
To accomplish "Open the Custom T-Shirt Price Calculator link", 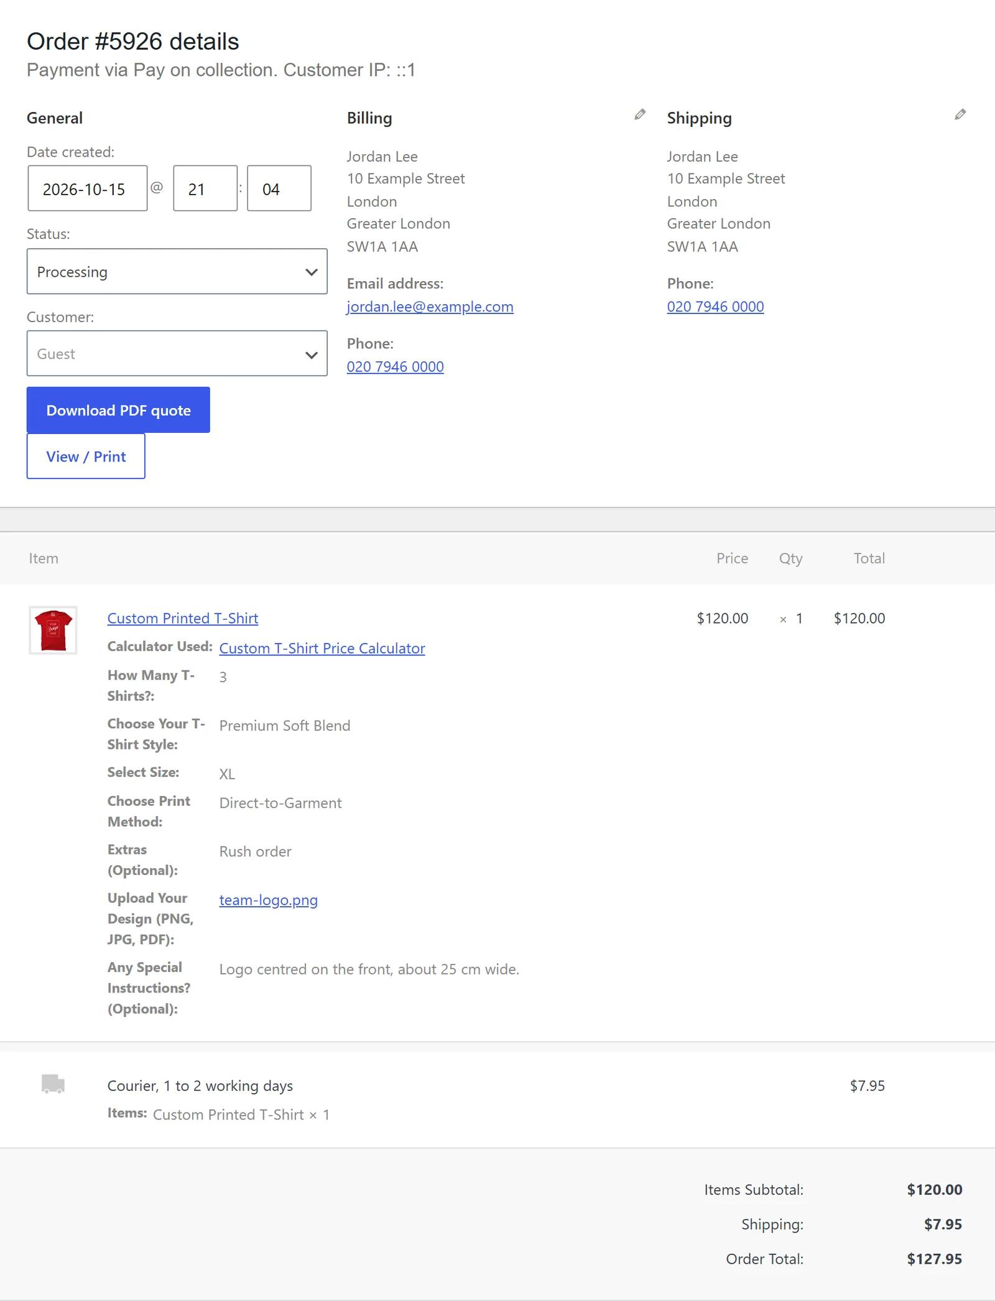I will pyautogui.click(x=322, y=648).
